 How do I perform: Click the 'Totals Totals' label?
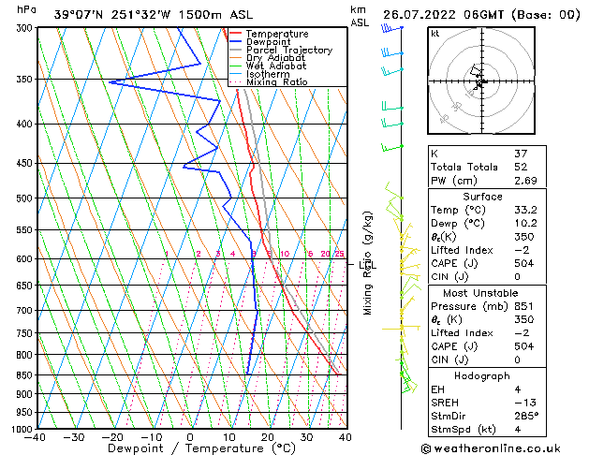(x=464, y=167)
